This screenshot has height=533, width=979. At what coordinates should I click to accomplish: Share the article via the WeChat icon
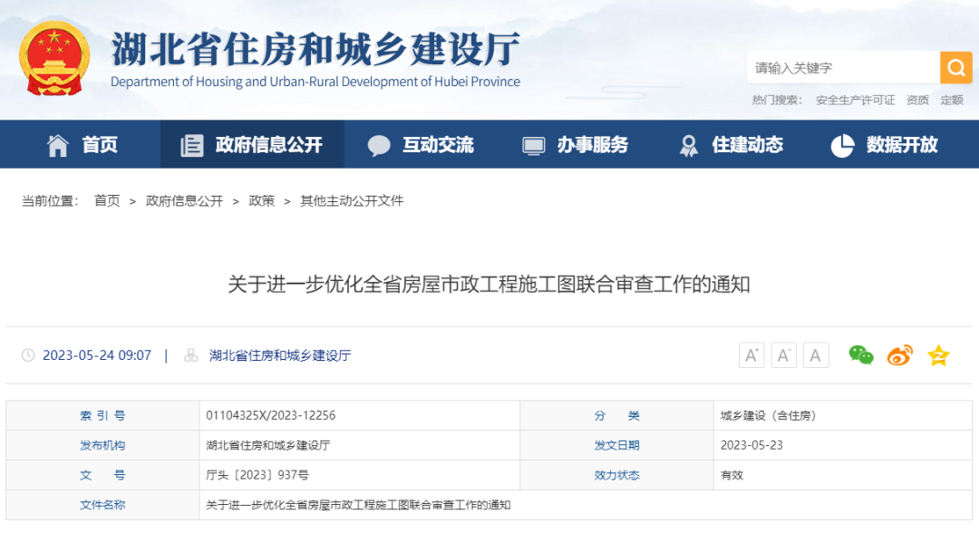859,356
